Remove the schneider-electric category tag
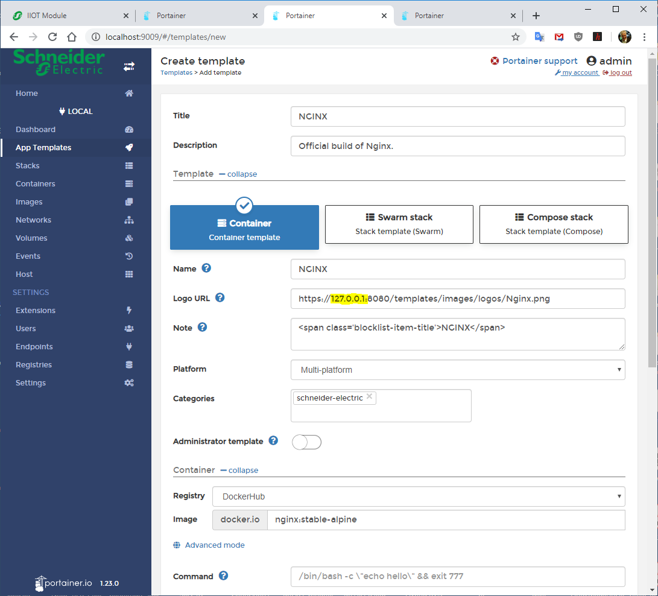This screenshot has height=596, width=658. pyautogui.click(x=369, y=396)
